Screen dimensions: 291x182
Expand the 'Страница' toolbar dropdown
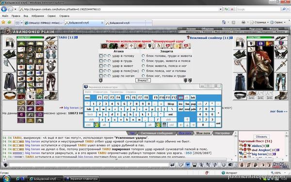point(268,22)
